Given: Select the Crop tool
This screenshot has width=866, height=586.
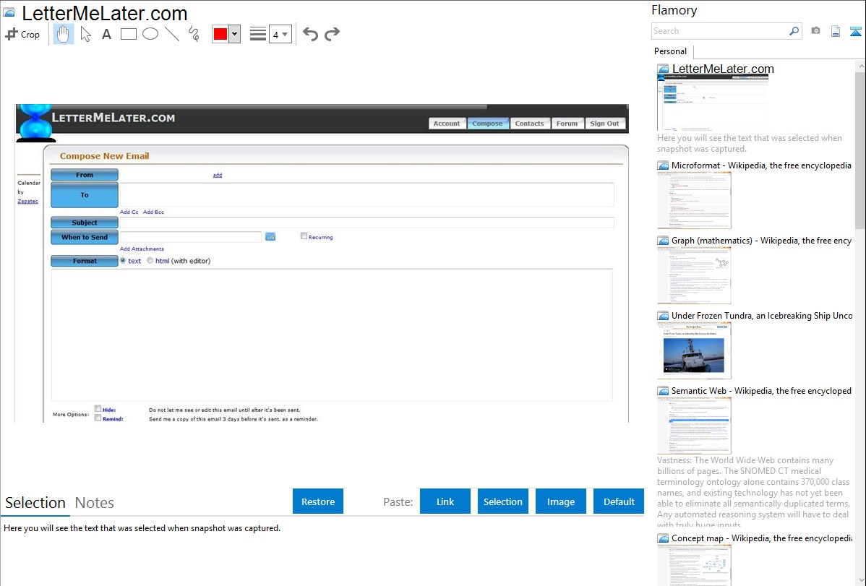Looking at the screenshot, I should pos(22,34).
